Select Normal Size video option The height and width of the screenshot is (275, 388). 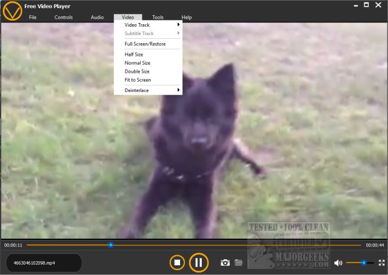(148, 63)
